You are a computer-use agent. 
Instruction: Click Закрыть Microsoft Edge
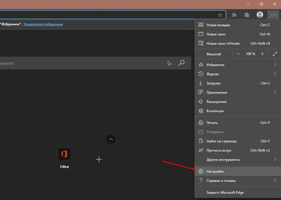coord(225,192)
